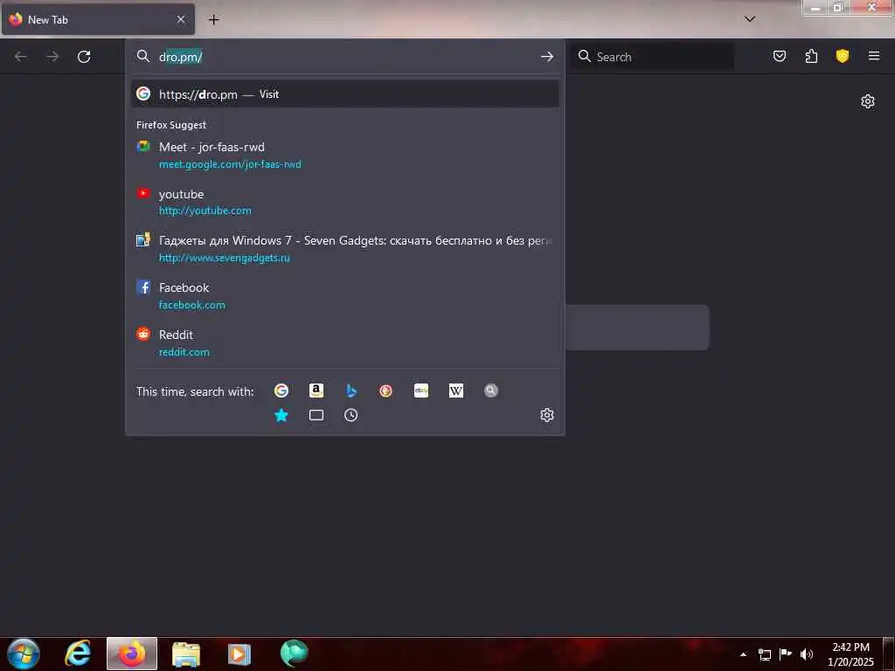
Task: Search history using the clock icon
Action: 351,415
